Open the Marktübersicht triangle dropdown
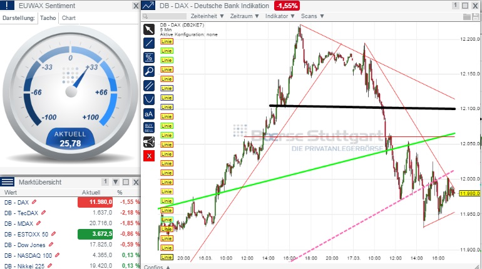This screenshot has width=482, height=269. (x=116, y=182)
